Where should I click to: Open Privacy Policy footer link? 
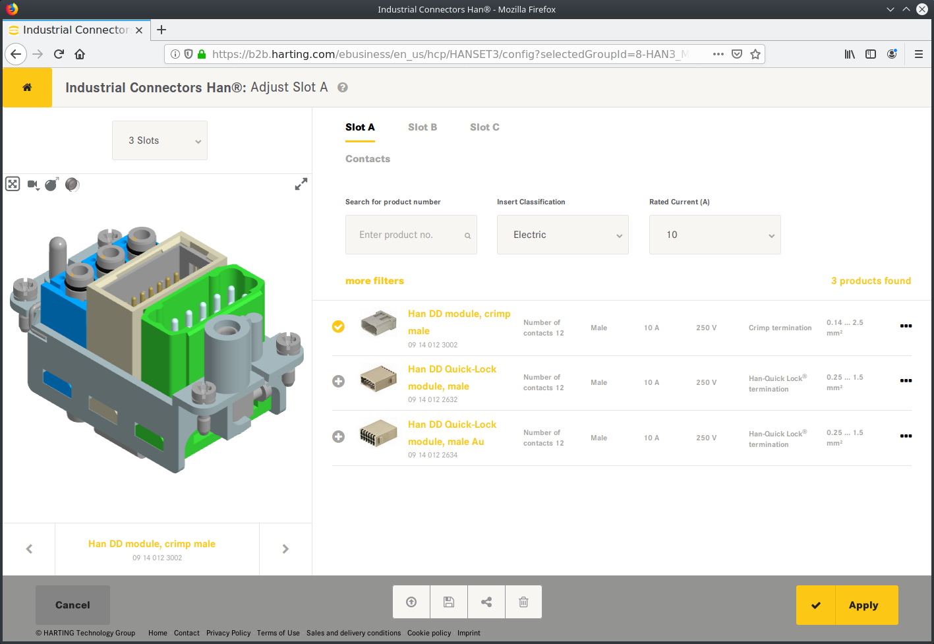228,633
